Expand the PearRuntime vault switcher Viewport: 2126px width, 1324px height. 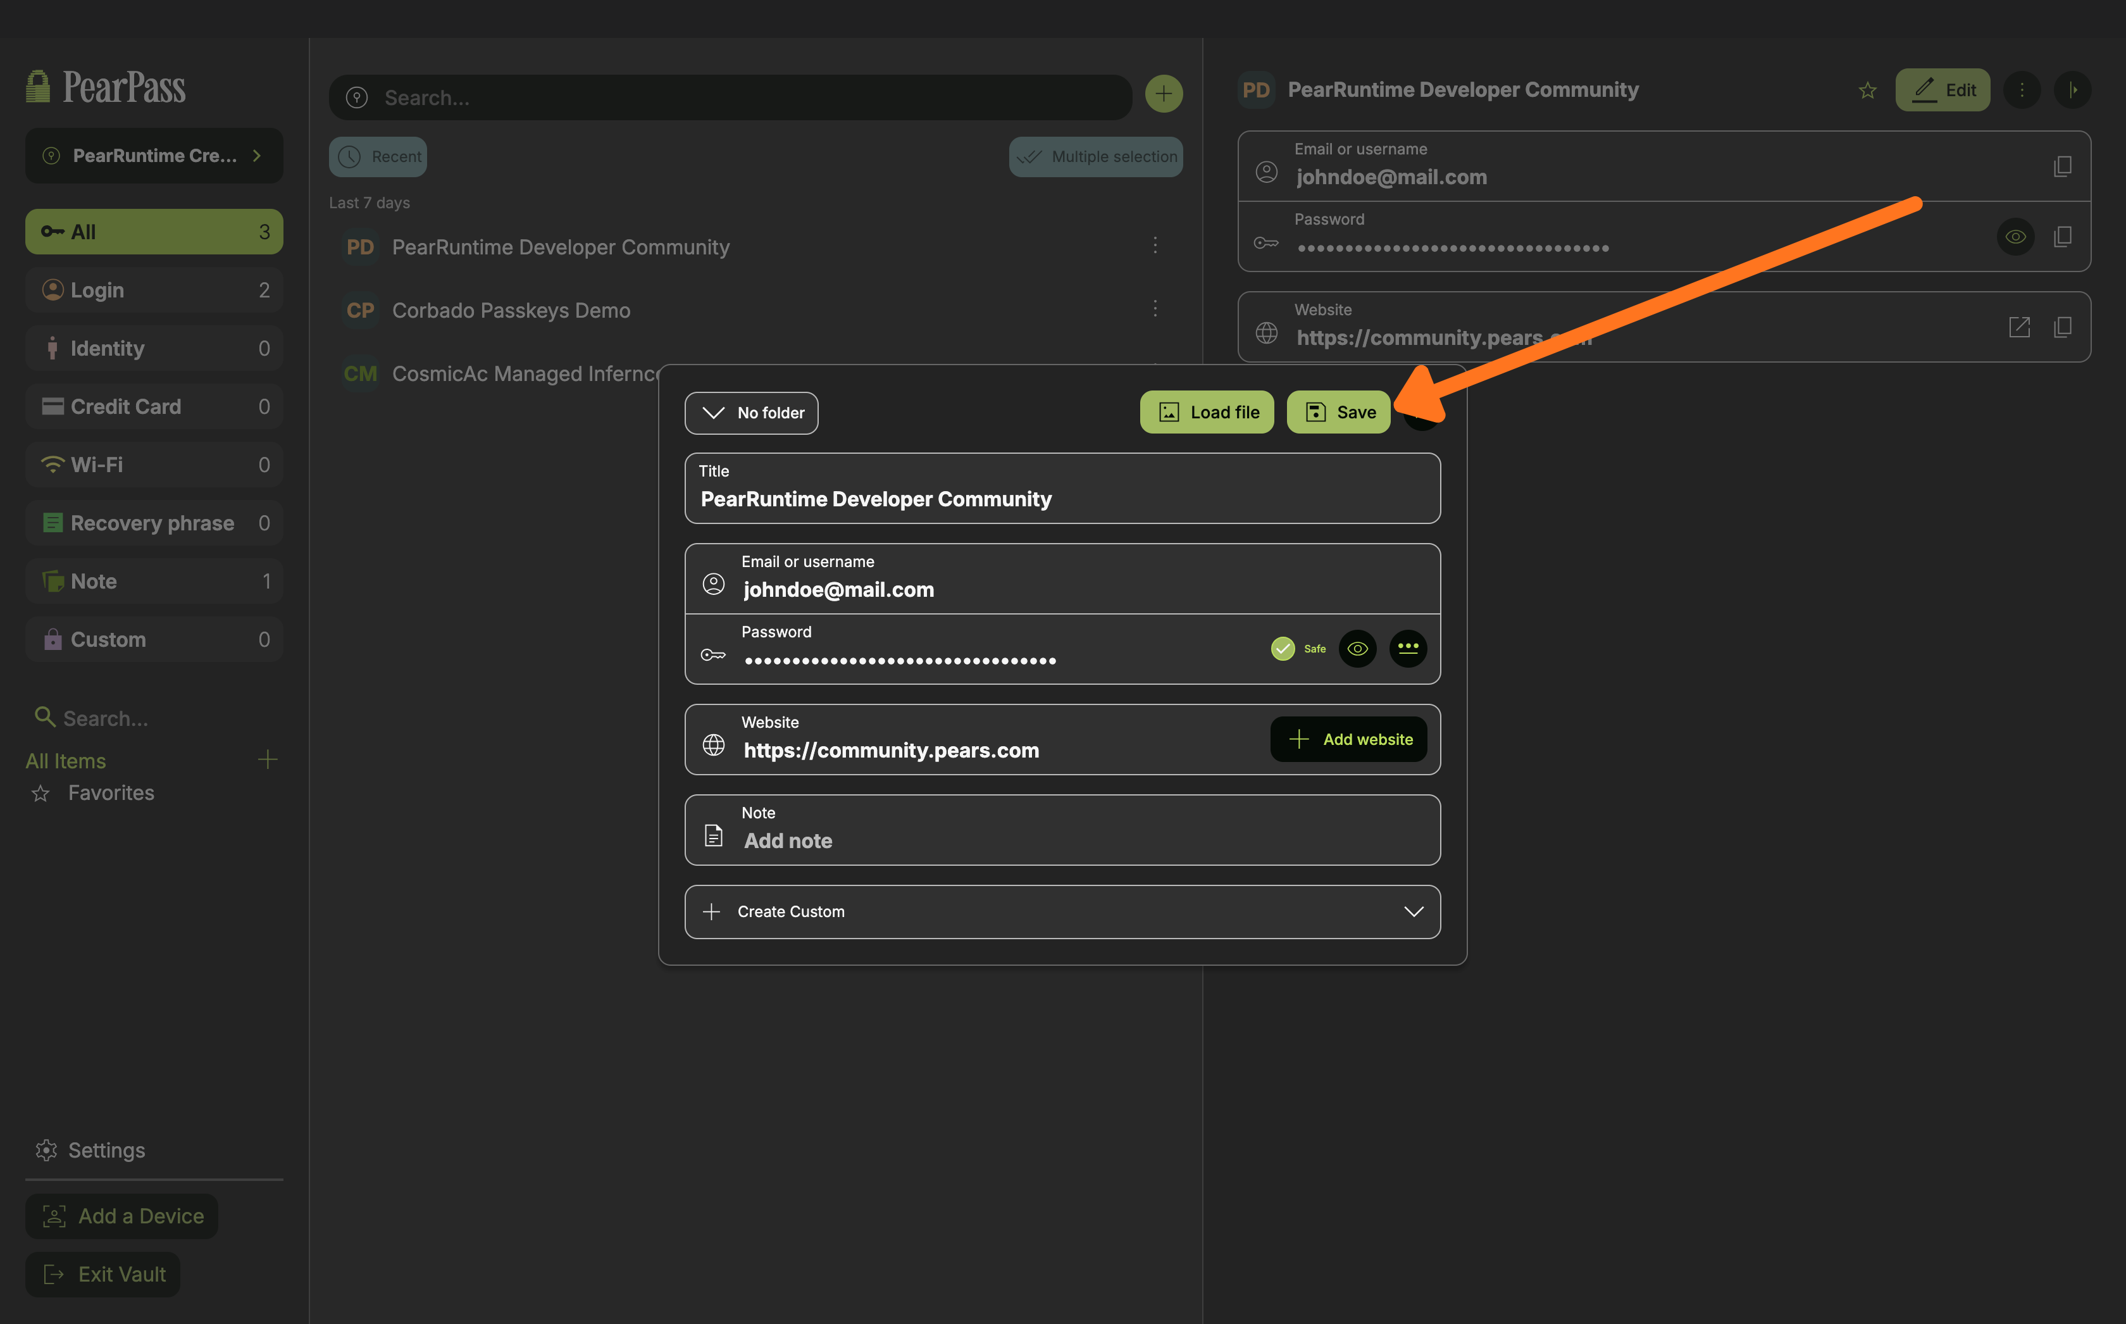coord(154,156)
